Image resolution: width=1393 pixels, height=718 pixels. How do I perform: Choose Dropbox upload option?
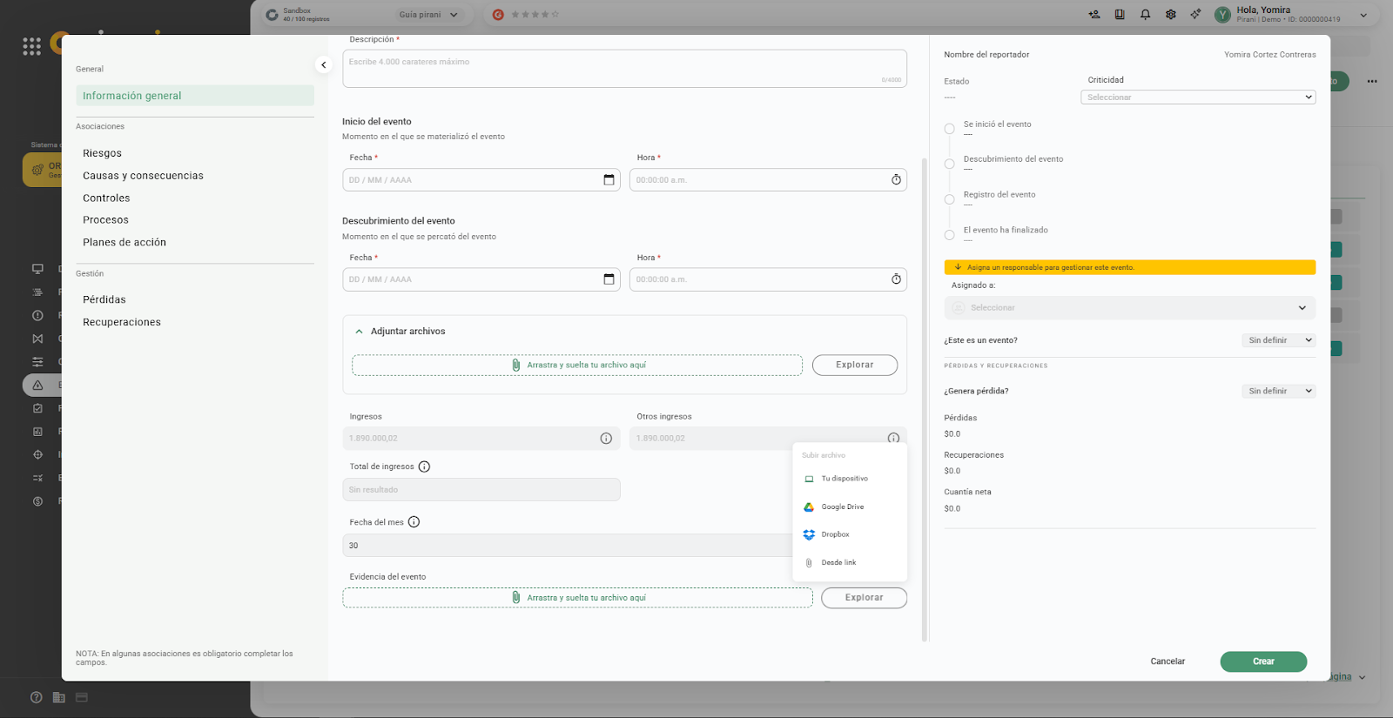pyautogui.click(x=834, y=534)
